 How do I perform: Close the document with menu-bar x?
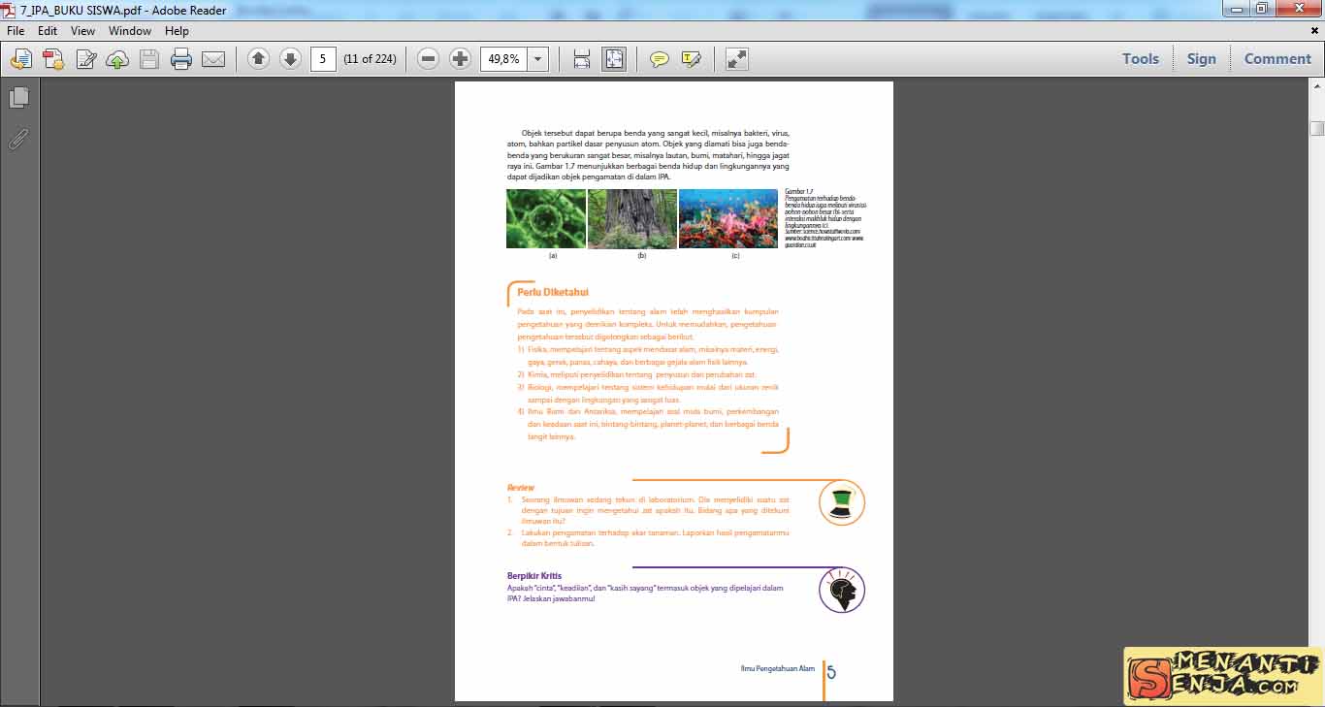[1312, 31]
